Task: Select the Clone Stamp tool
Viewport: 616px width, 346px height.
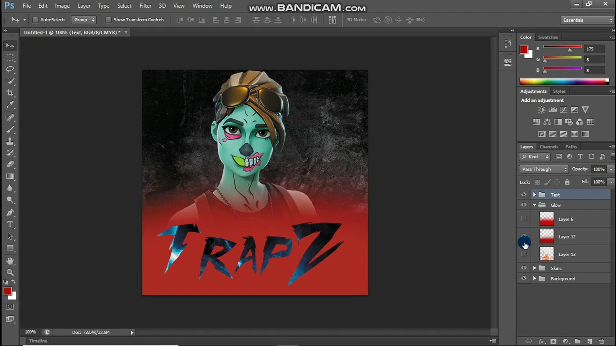Action: [x=10, y=141]
